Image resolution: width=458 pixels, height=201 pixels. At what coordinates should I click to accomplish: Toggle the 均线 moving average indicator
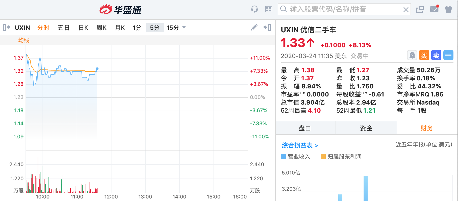24,40
